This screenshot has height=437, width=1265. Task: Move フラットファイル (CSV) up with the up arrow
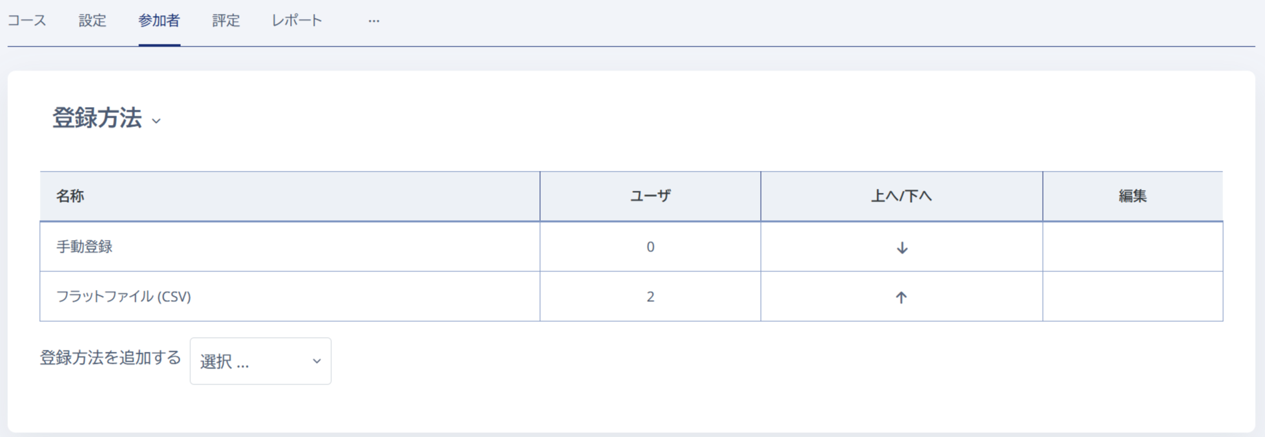coord(901,297)
